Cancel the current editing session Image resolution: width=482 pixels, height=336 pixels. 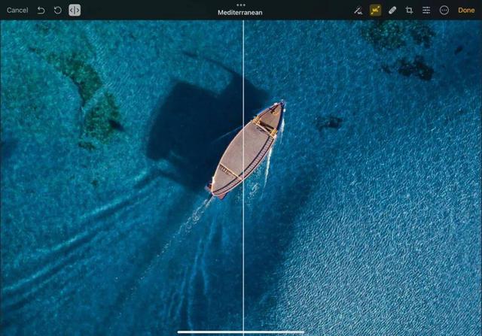(x=17, y=11)
